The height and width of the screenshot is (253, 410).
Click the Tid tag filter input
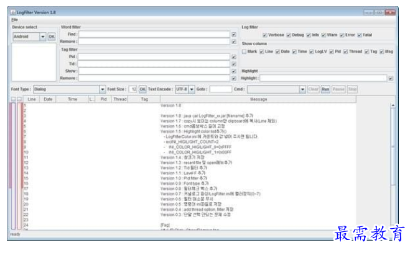(154, 64)
